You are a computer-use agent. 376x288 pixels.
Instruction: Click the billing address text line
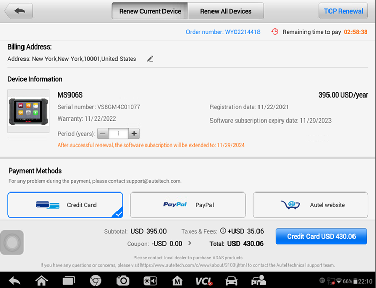[72, 59]
